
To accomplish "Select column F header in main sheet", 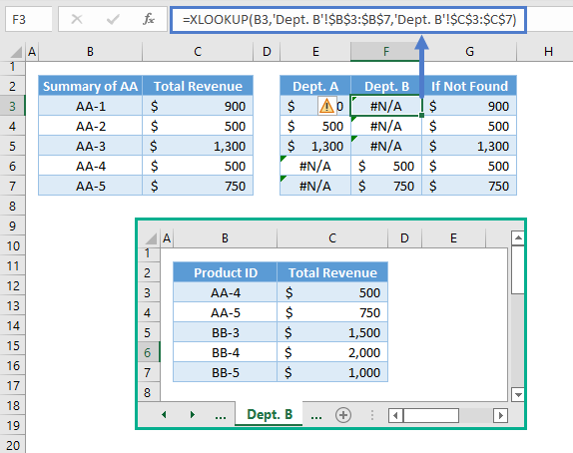I will pyautogui.click(x=386, y=52).
